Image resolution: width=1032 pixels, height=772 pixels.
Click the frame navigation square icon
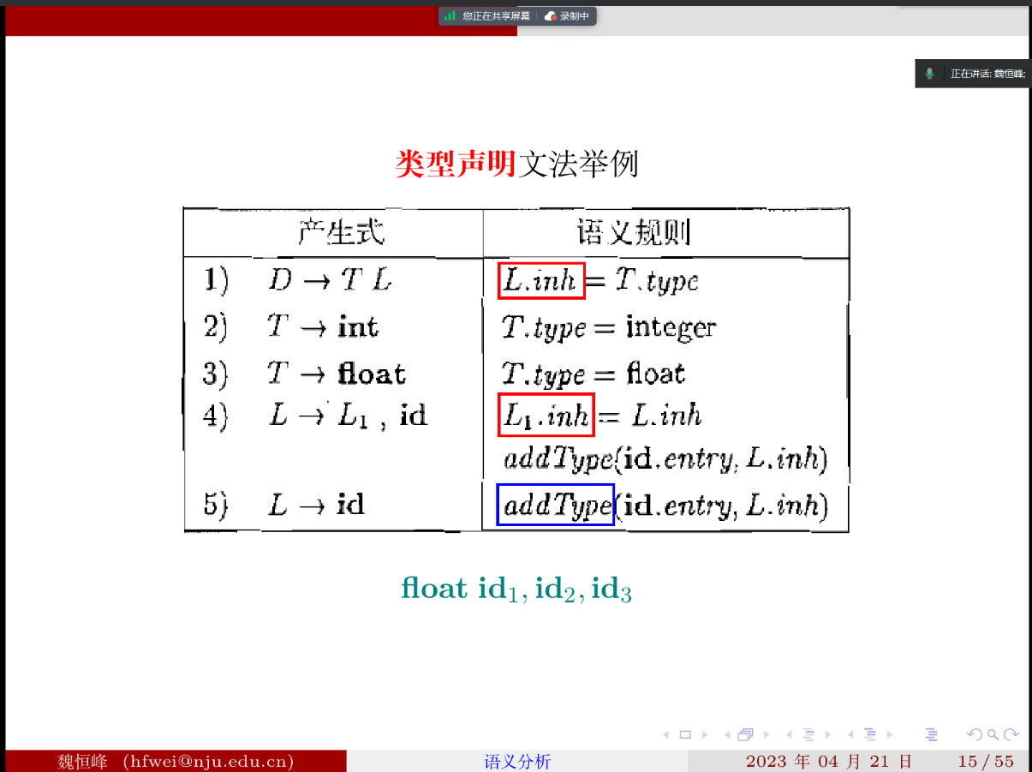685,734
